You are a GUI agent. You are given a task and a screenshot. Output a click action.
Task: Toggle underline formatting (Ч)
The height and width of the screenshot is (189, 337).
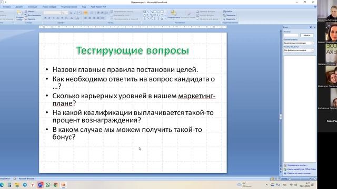(x=54, y=18)
